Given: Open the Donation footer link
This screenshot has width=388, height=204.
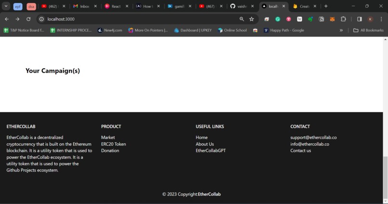Looking at the screenshot, I should [x=110, y=150].
